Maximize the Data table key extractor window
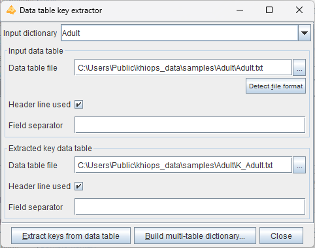 coord(269,10)
